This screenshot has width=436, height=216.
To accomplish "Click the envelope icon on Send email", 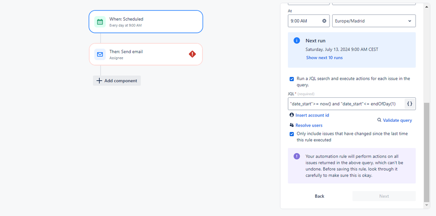I will (100, 54).
